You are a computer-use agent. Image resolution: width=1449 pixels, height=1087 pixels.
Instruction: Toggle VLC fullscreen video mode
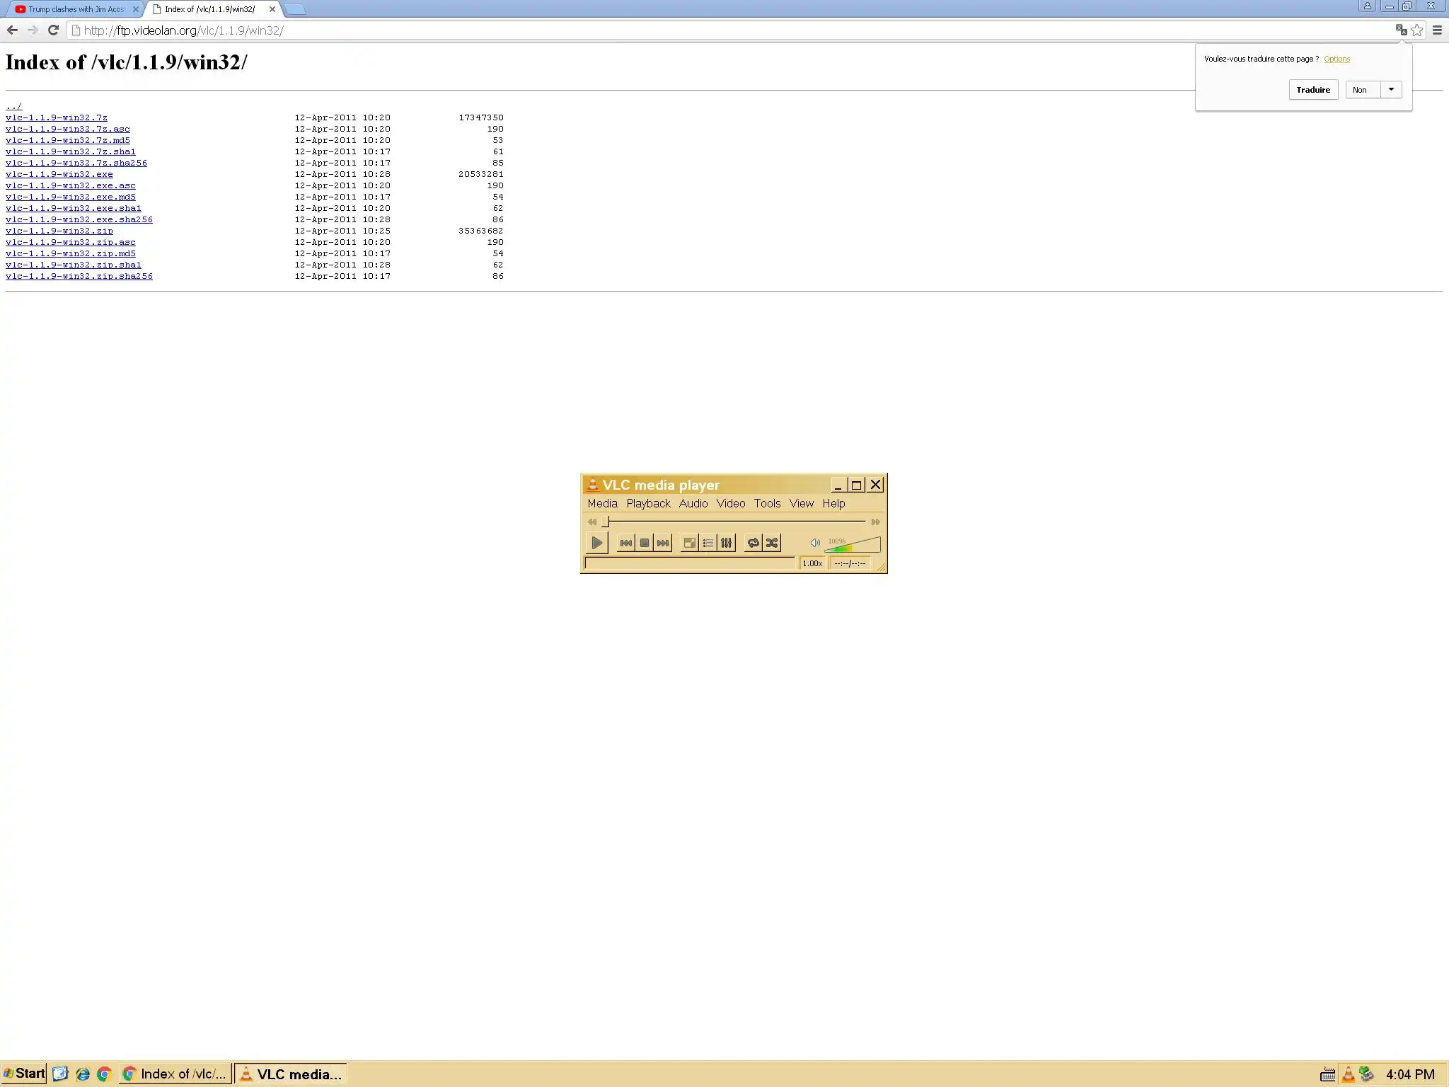pos(689,543)
